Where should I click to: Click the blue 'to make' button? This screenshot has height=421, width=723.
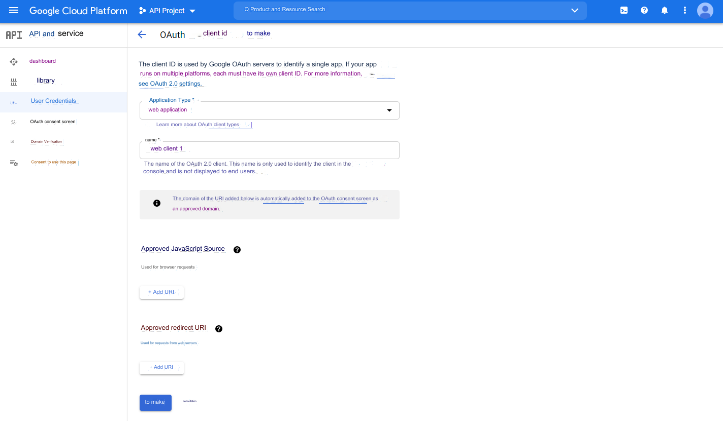155,402
